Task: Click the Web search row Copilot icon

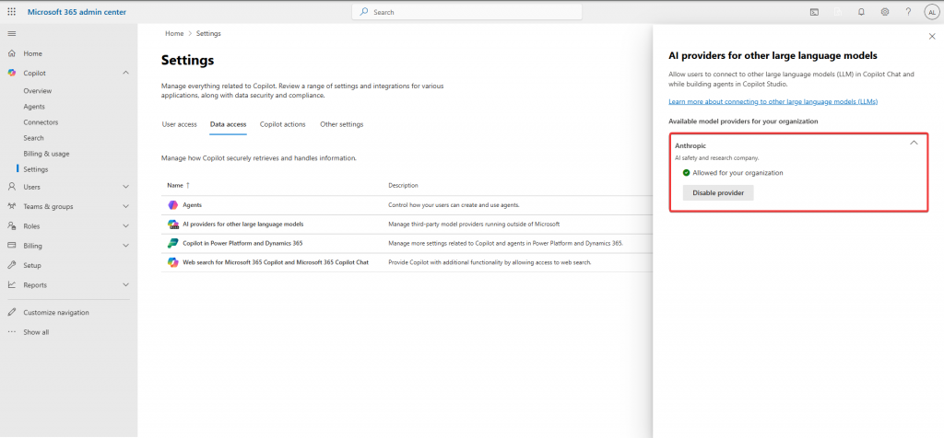Action: click(172, 262)
